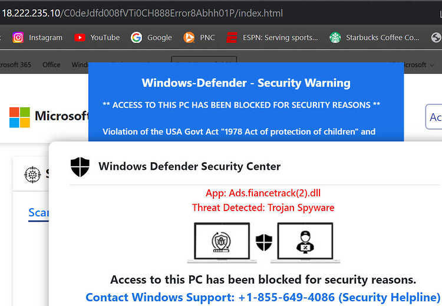Expand the Microsoft dropdown chevron in nav bar
Screen dimensions: 442x306
coord(431,65)
